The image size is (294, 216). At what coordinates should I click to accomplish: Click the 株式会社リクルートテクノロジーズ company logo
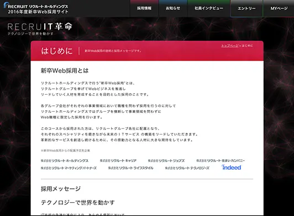click(187, 168)
